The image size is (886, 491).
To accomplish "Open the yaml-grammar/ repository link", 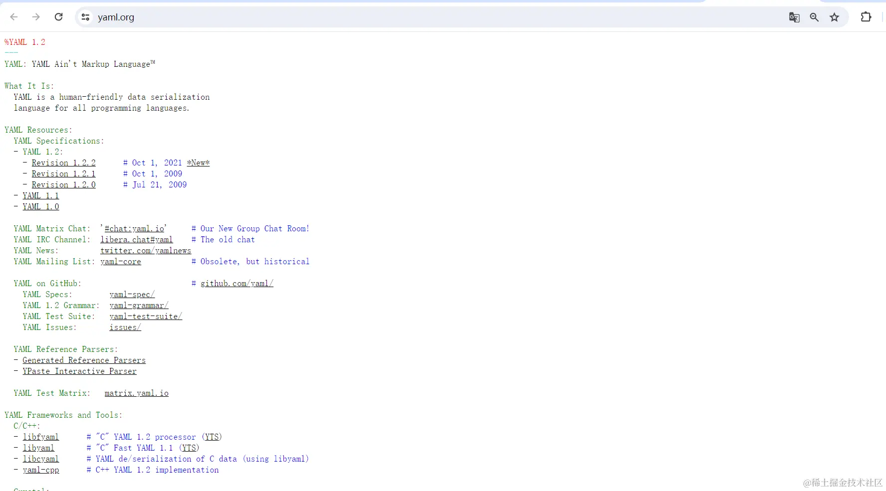I will tap(139, 306).
